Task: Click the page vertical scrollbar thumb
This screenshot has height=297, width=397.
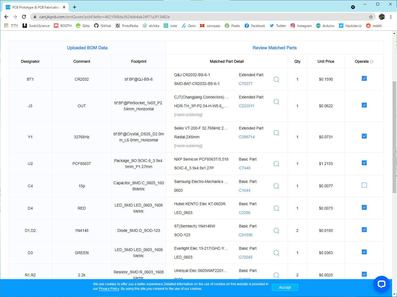Action: pos(395,137)
